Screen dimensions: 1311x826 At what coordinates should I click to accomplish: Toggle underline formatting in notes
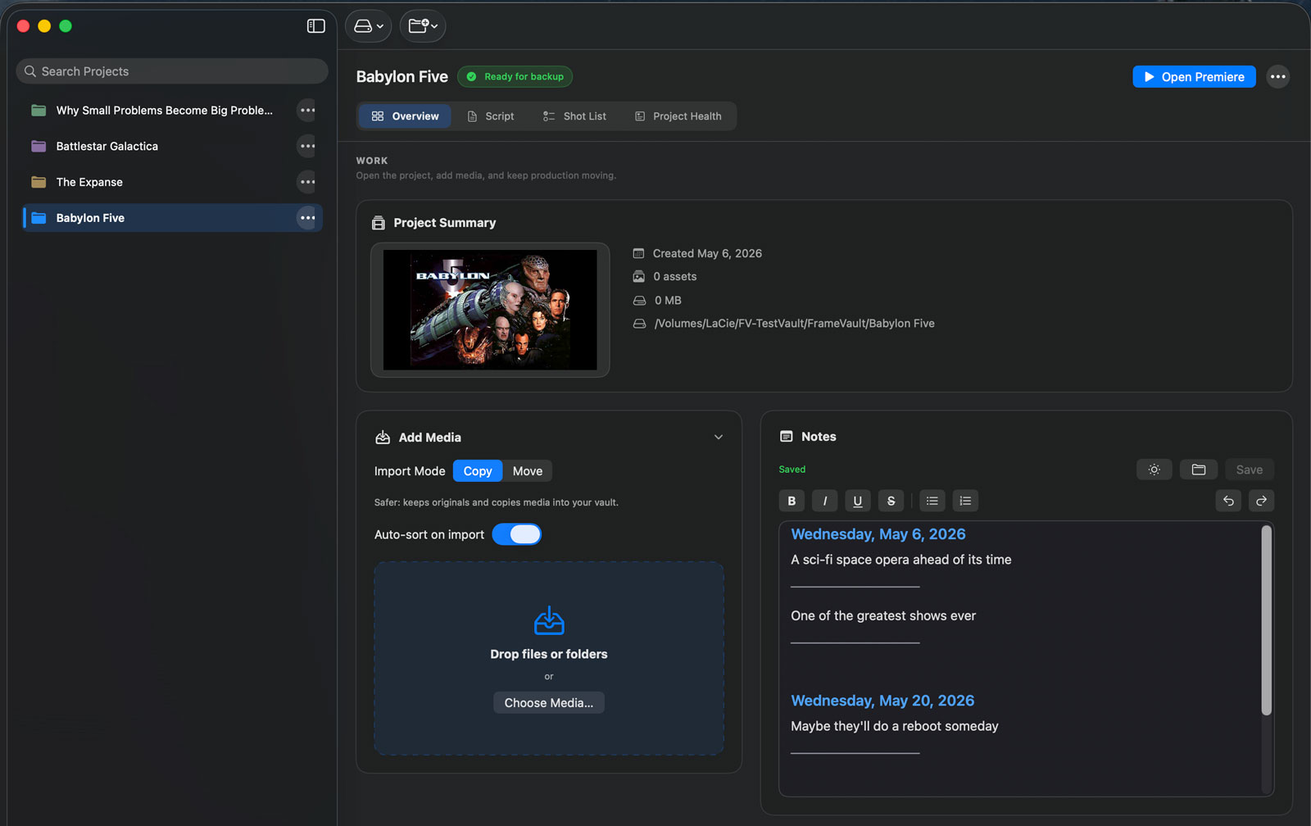pos(858,501)
